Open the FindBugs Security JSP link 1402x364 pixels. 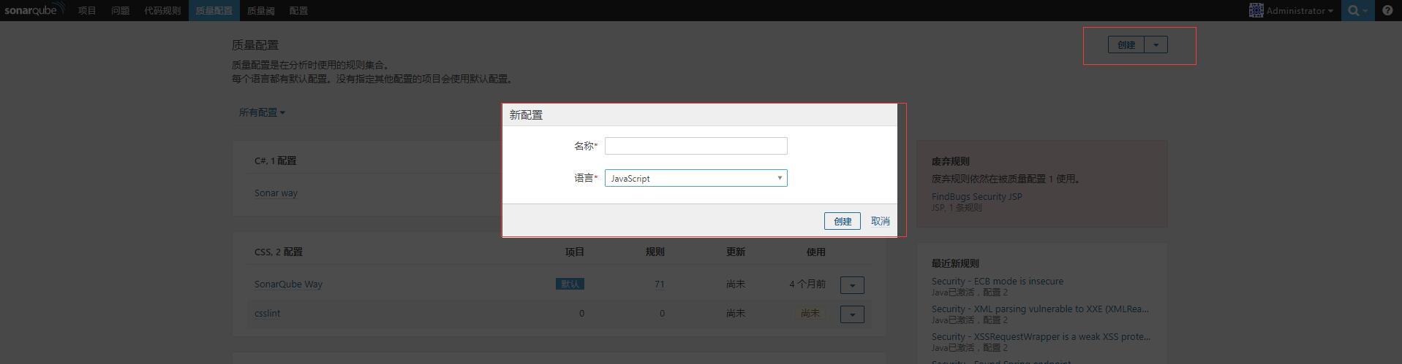point(976,196)
